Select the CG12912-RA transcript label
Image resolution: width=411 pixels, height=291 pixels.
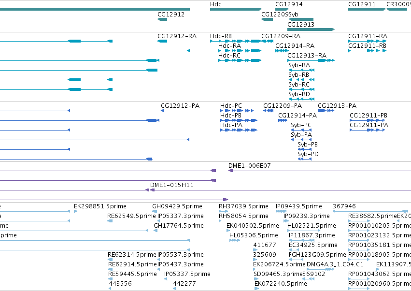(177, 36)
